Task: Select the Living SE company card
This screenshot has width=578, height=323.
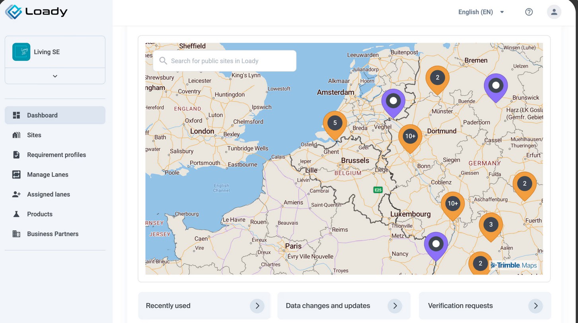Action: pyautogui.click(x=55, y=52)
